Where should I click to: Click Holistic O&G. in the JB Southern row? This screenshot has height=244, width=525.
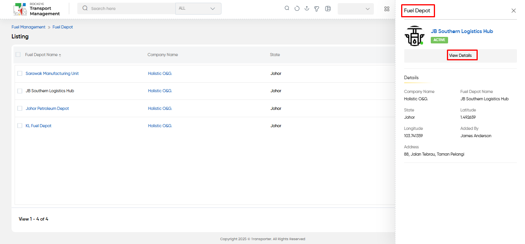(x=160, y=91)
